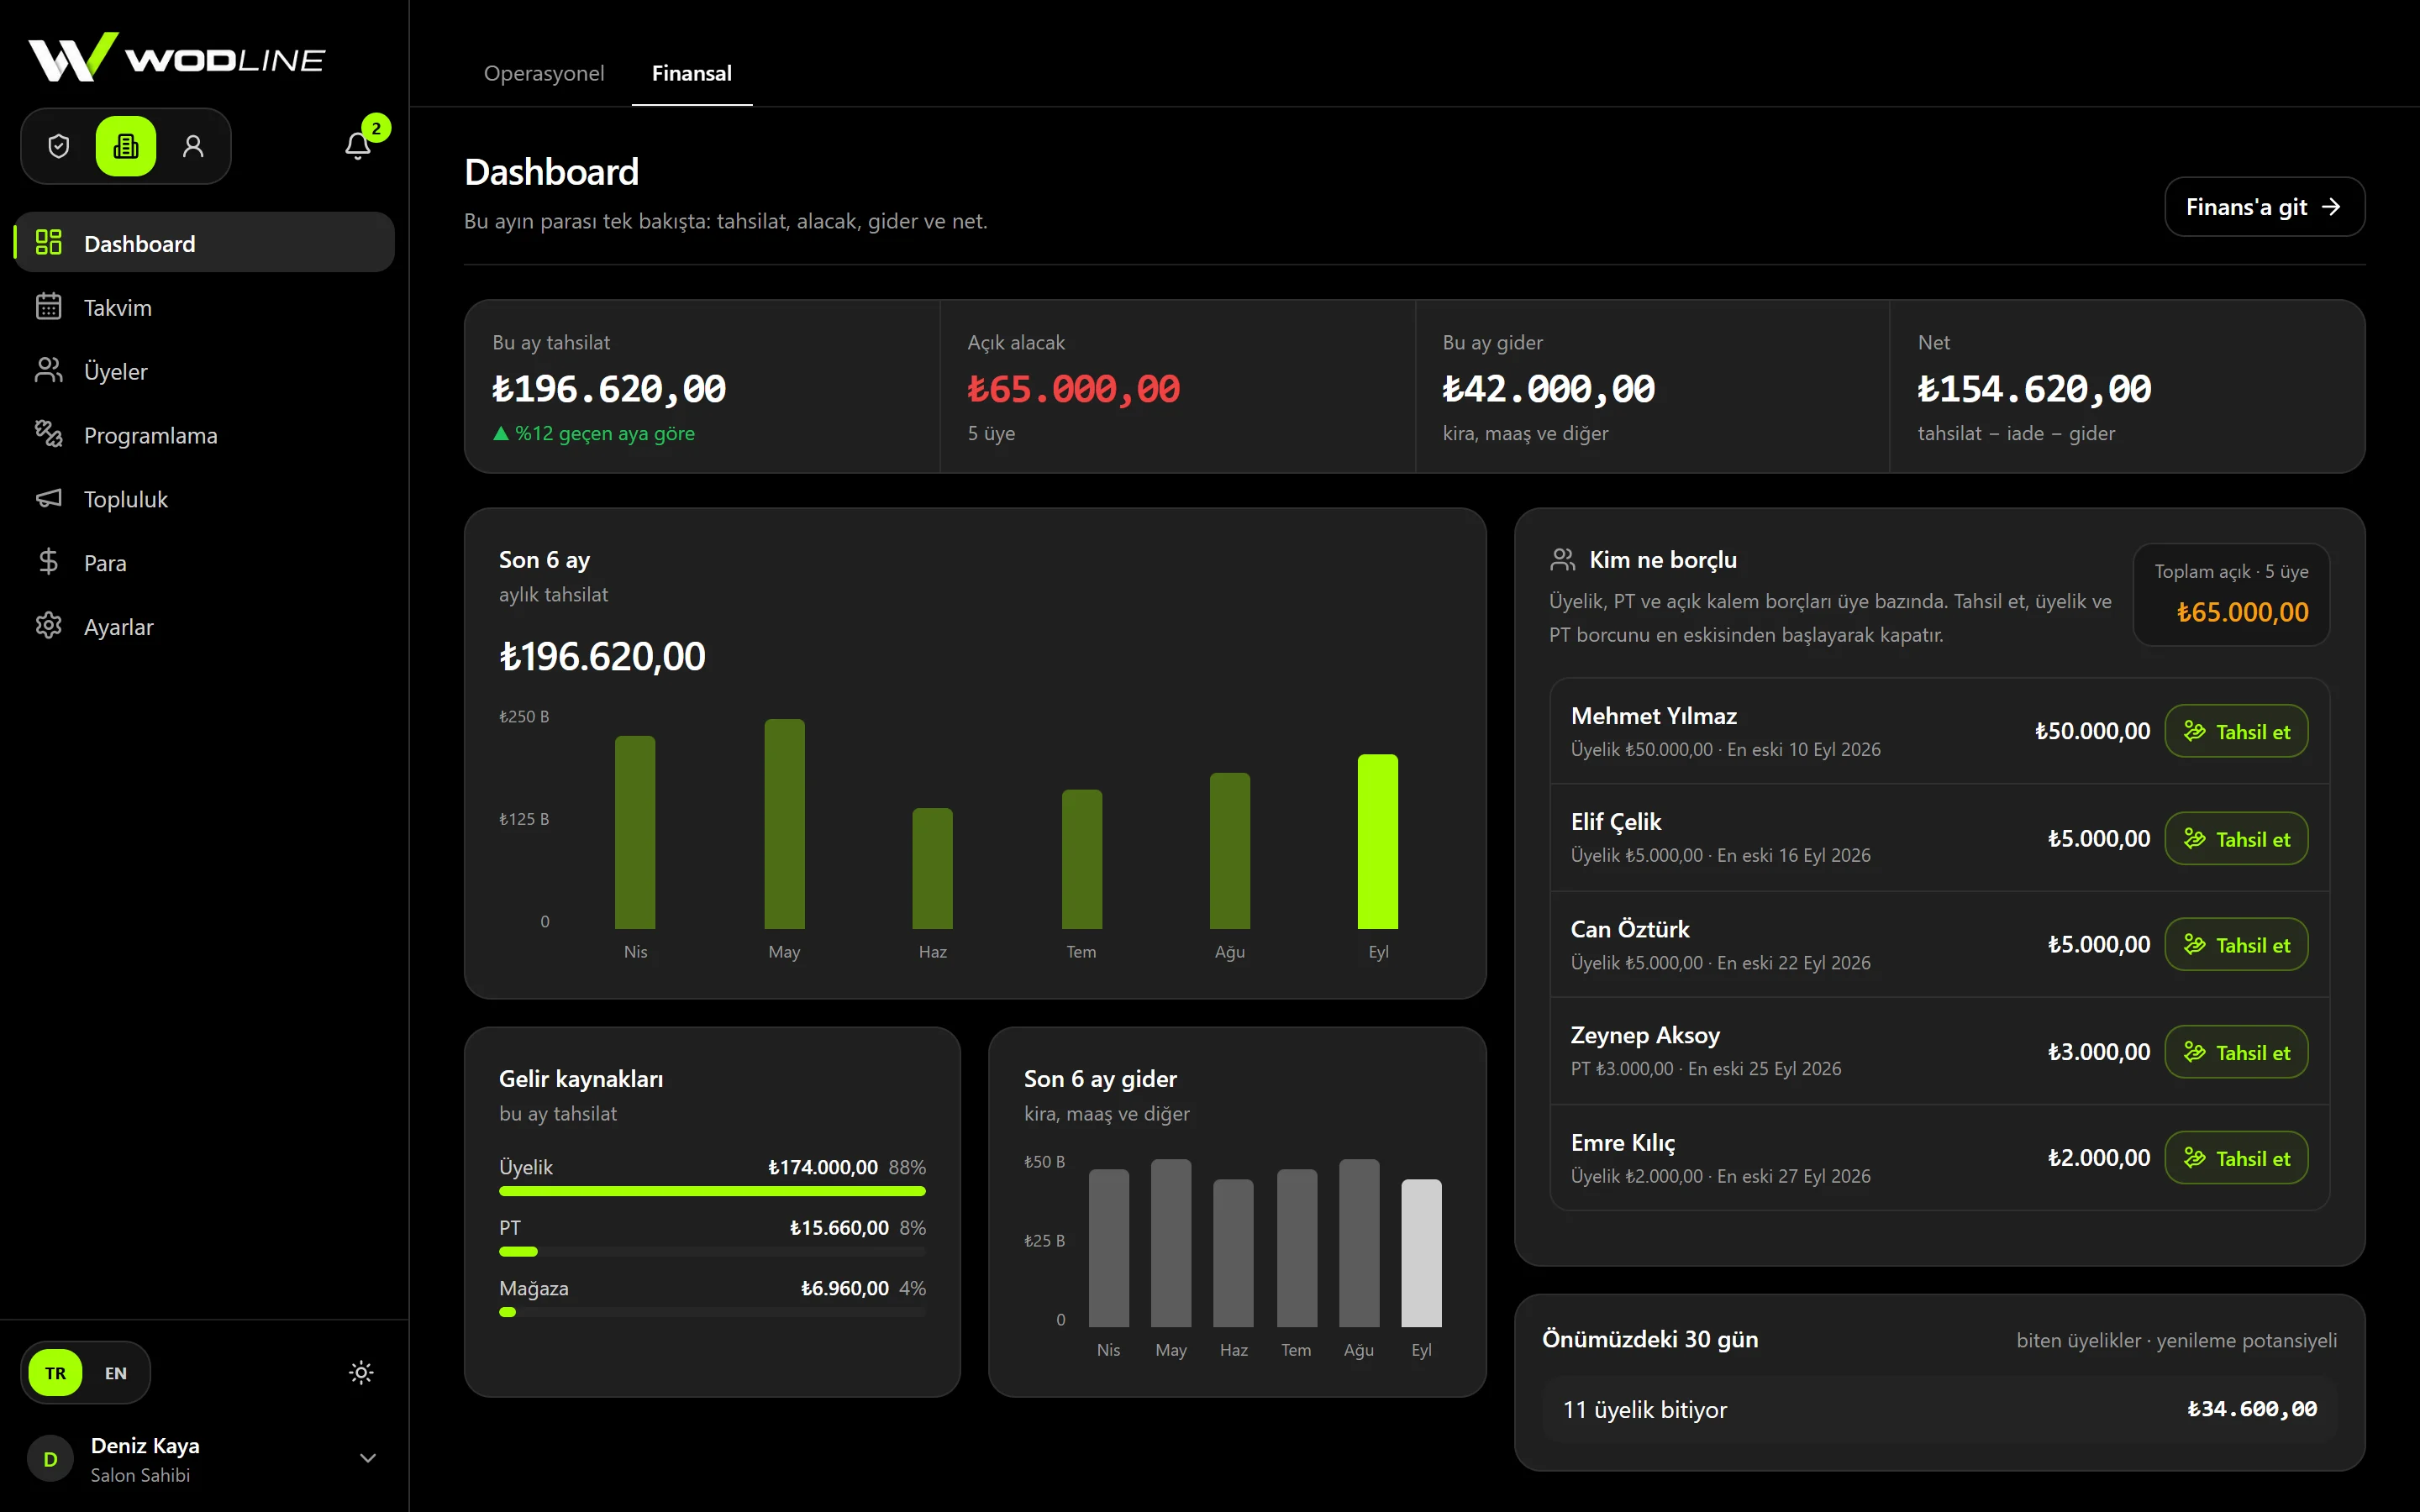Select the shield role icon
The image size is (2420, 1512).
pos(59,146)
